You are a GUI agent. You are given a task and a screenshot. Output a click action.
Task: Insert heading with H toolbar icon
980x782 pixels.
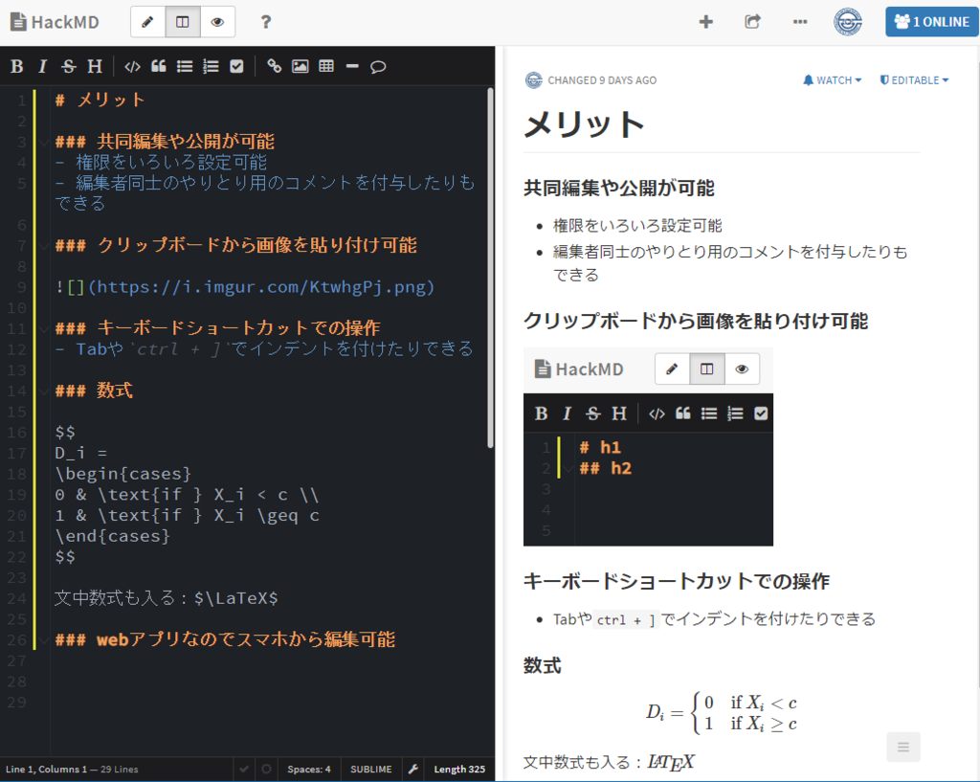(x=95, y=66)
